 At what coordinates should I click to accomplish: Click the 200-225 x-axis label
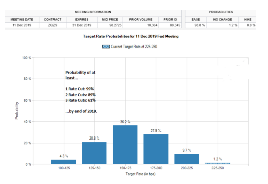click(x=187, y=168)
